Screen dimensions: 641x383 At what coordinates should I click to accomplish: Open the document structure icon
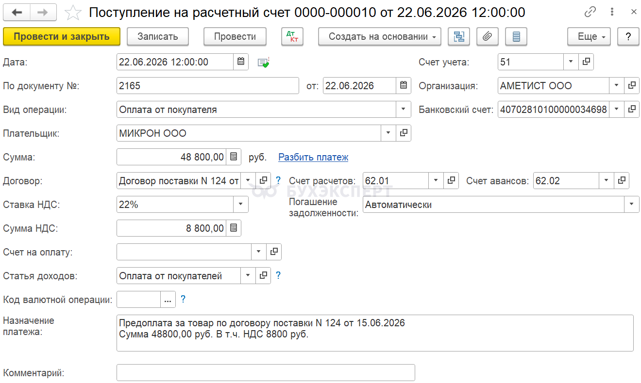(459, 36)
